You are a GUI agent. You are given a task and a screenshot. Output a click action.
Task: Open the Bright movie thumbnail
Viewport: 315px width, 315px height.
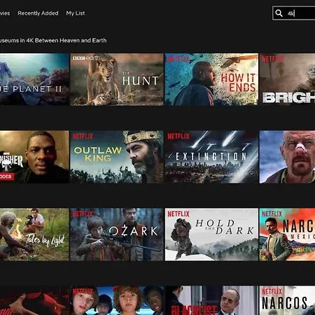[x=287, y=79]
